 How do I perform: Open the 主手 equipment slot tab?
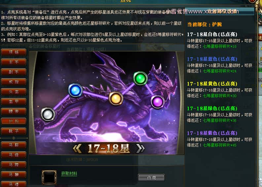point(14,62)
